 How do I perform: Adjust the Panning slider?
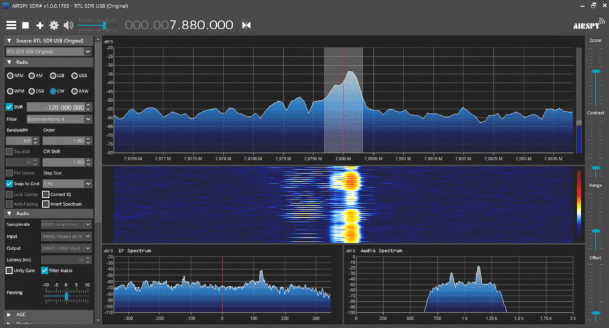[67, 296]
